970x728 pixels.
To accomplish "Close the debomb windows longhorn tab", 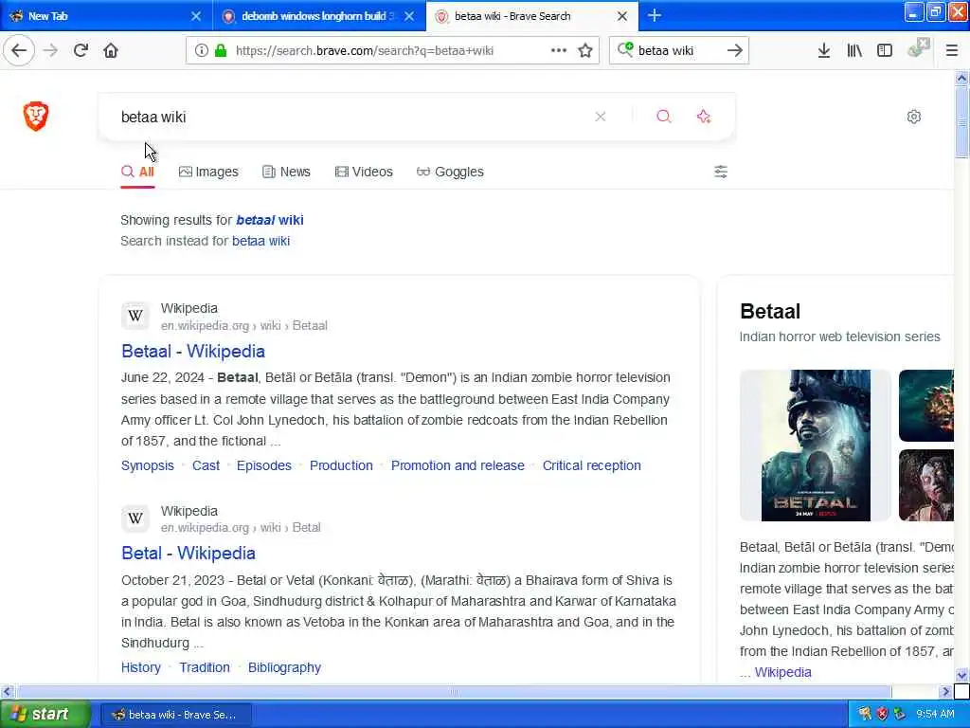I will [409, 16].
